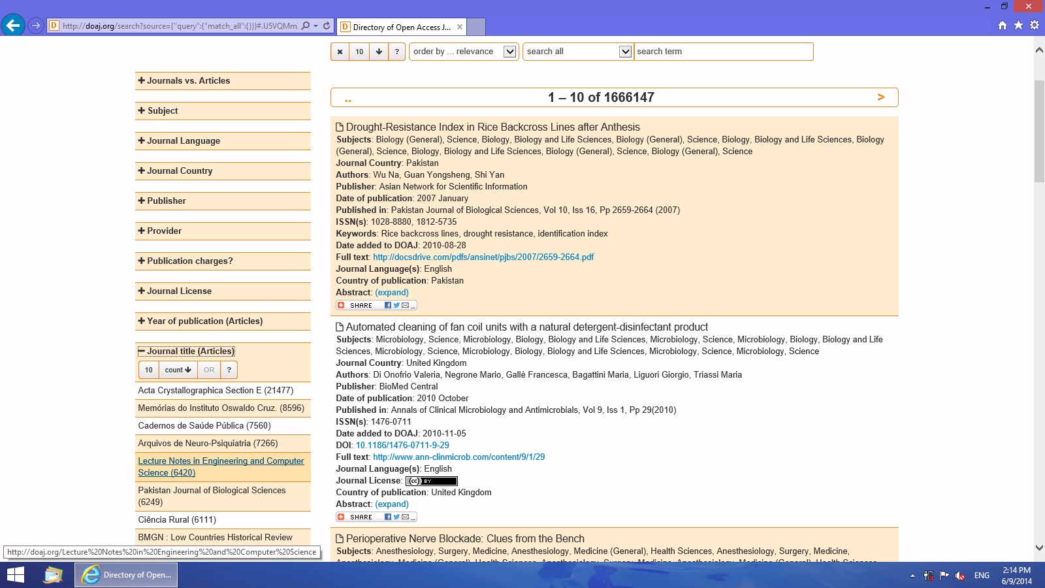Open File Explorer from the taskbar
This screenshot has height=588, width=1045.
[53, 575]
